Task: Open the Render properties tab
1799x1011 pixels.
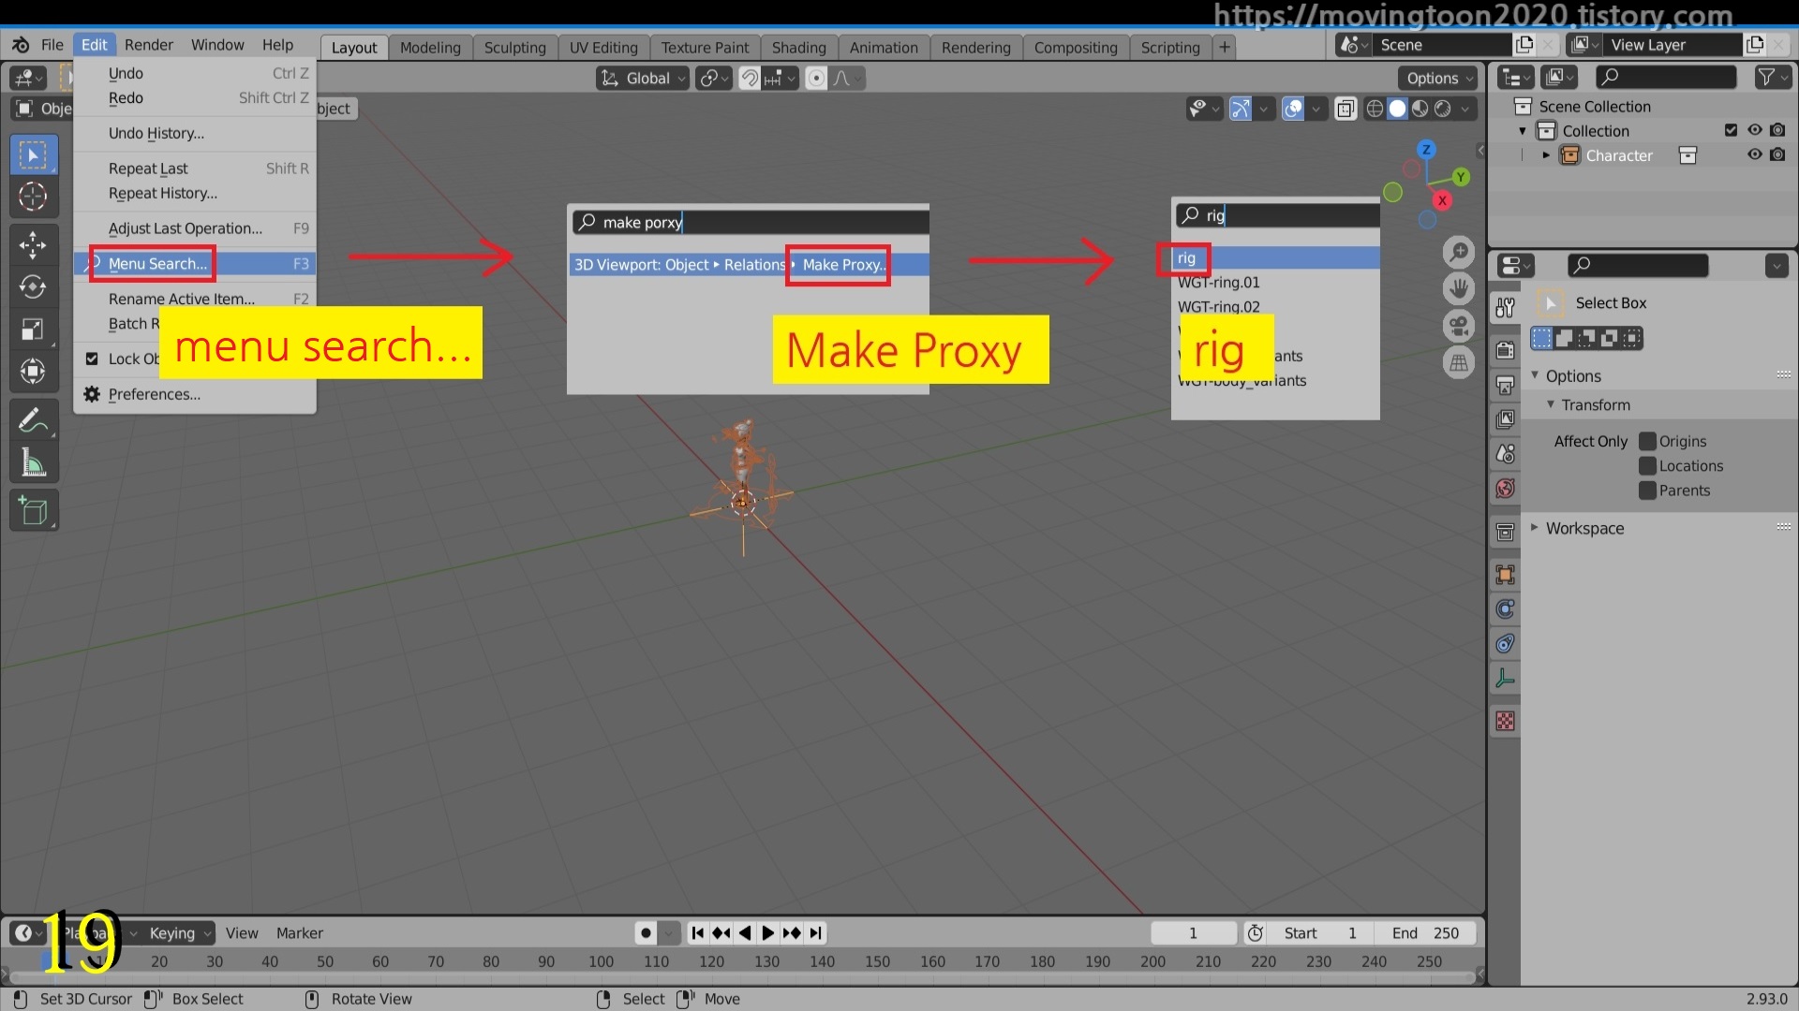Action: (1505, 351)
